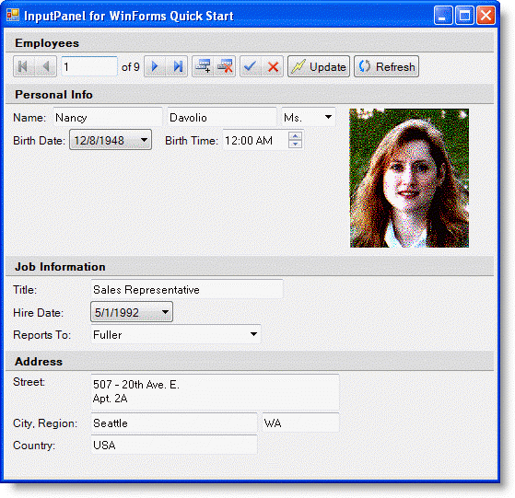The width and height of the screenshot is (515, 498).
Task: Expand the Birth Date picker
Action: coord(144,140)
